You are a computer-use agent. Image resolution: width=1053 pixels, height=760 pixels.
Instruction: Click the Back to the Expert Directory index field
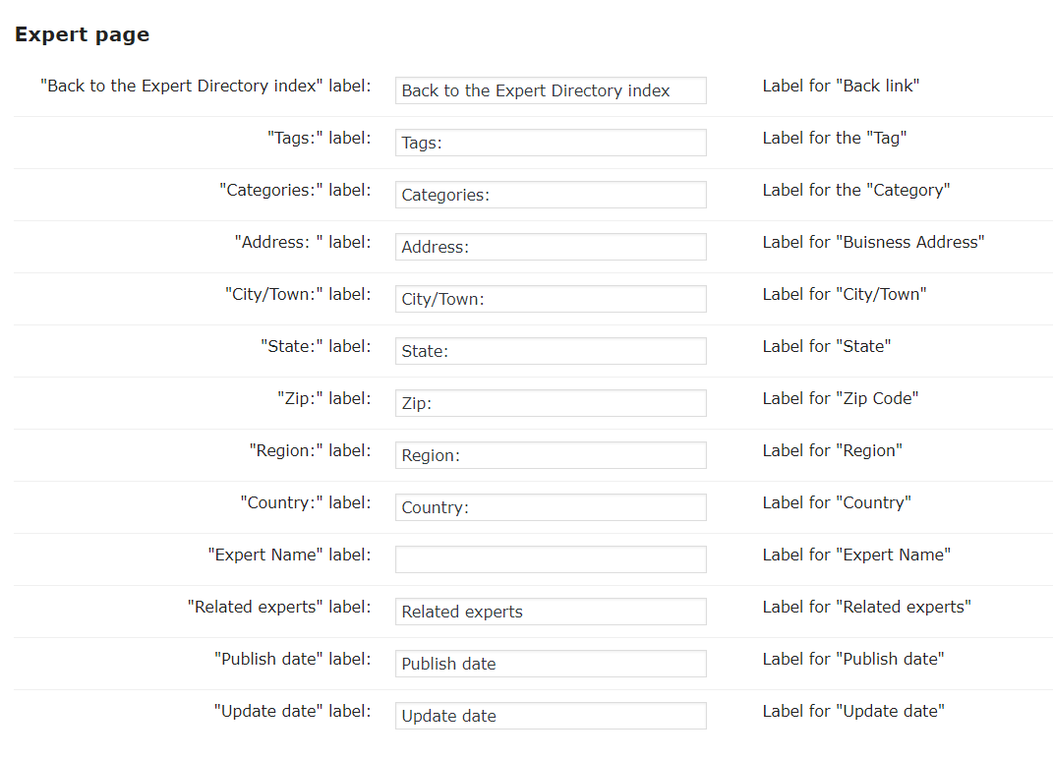click(x=551, y=90)
